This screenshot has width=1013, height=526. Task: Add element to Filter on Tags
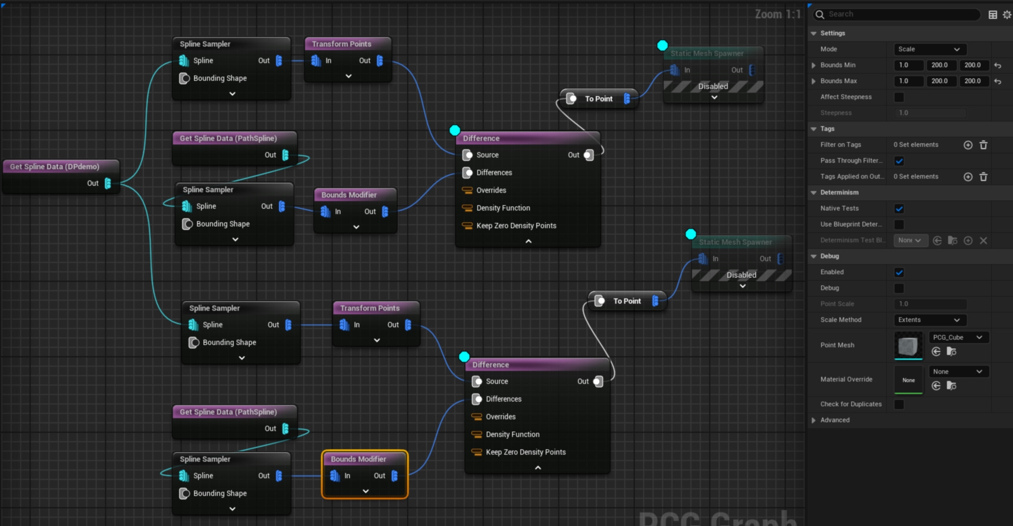967,145
